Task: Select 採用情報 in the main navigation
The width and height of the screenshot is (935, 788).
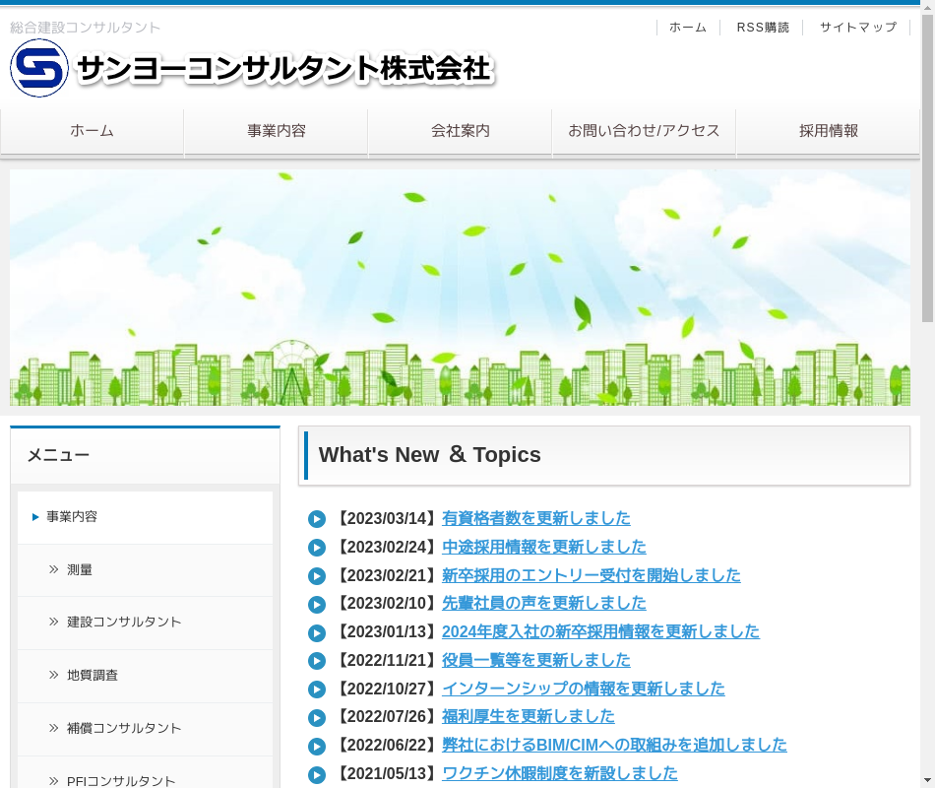Action: click(828, 131)
